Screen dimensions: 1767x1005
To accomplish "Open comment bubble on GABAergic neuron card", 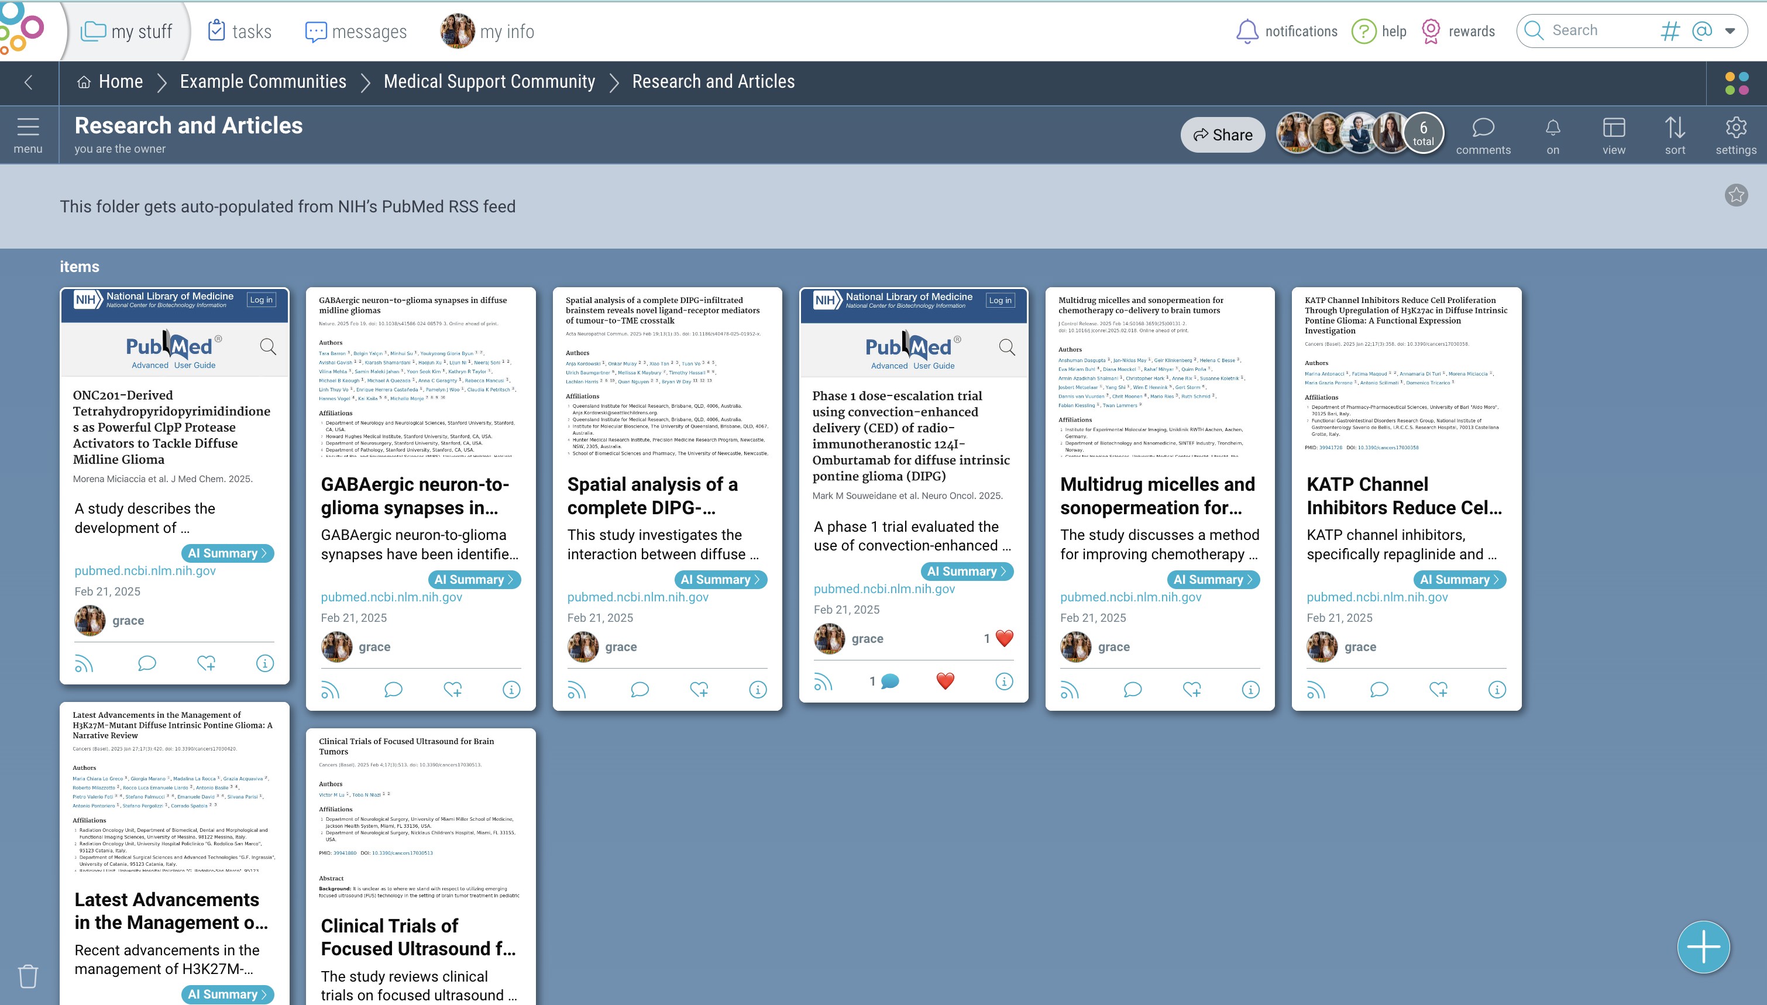I will [x=393, y=690].
